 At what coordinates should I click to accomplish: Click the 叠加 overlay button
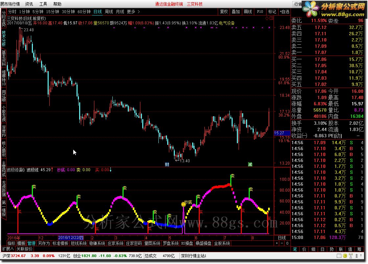[236, 12]
